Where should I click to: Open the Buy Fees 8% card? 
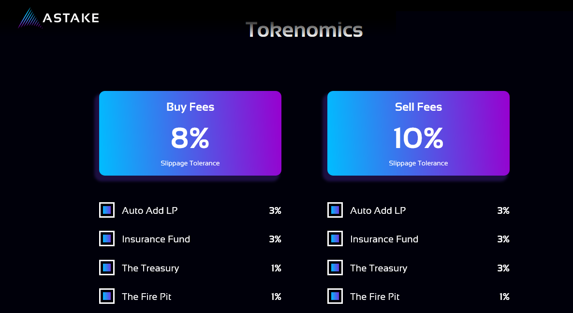pos(190,133)
